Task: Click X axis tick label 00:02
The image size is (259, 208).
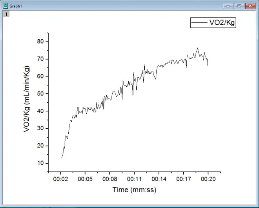Action: coord(60,179)
